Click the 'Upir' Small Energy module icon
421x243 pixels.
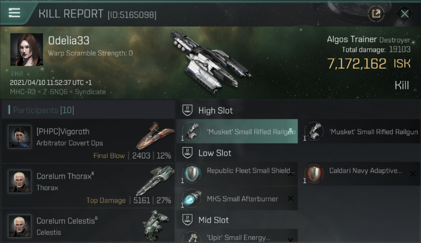(192, 237)
